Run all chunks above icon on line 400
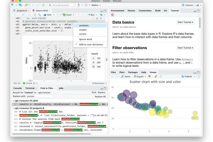This screenshot has height=142, width=213. coord(97,18)
